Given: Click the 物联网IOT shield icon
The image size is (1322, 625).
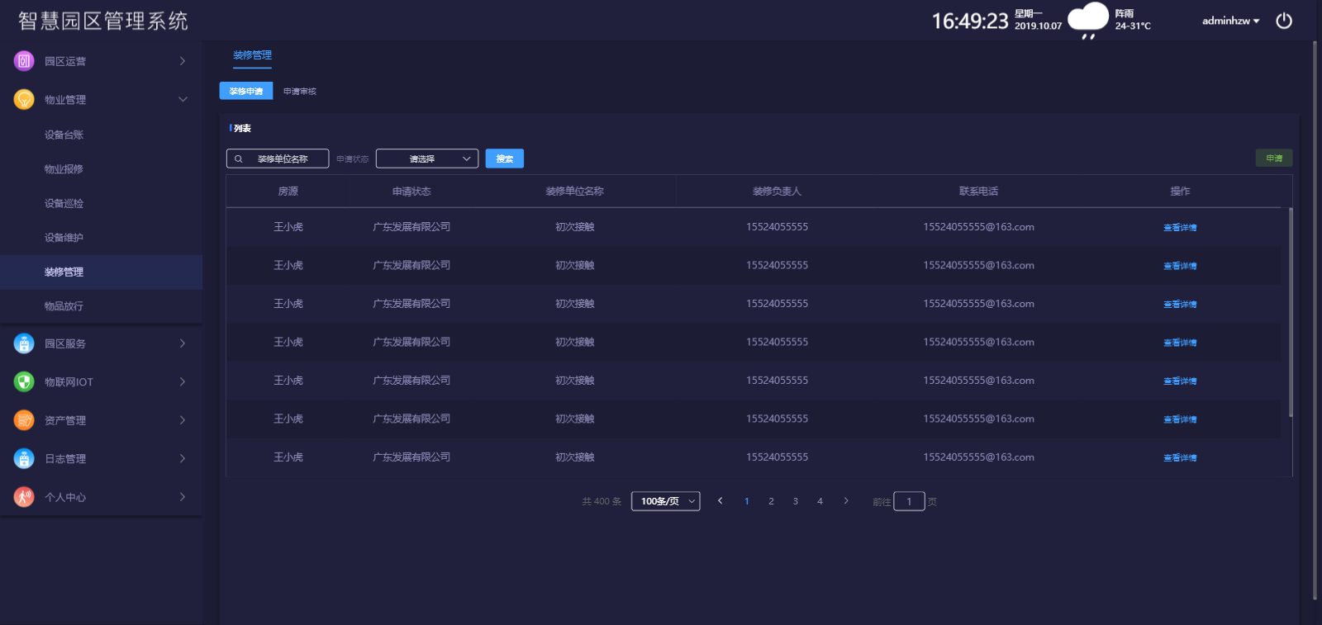Looking at the screenshot, I should (x=24, y=381).
